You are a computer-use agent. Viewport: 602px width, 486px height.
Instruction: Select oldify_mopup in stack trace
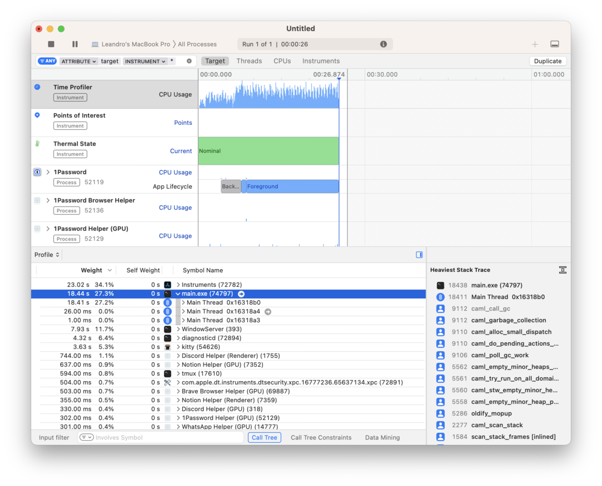(491, 413)
